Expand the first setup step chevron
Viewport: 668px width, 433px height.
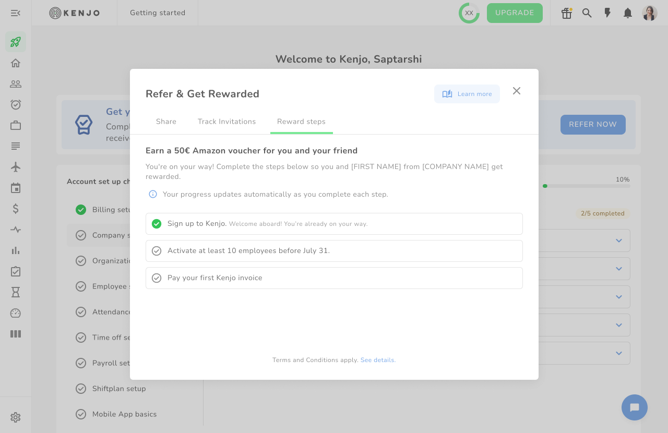(x=619, y=240)
